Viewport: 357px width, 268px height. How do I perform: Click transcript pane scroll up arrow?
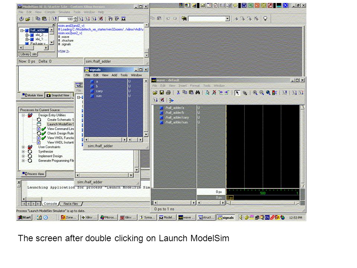(147, 25)
